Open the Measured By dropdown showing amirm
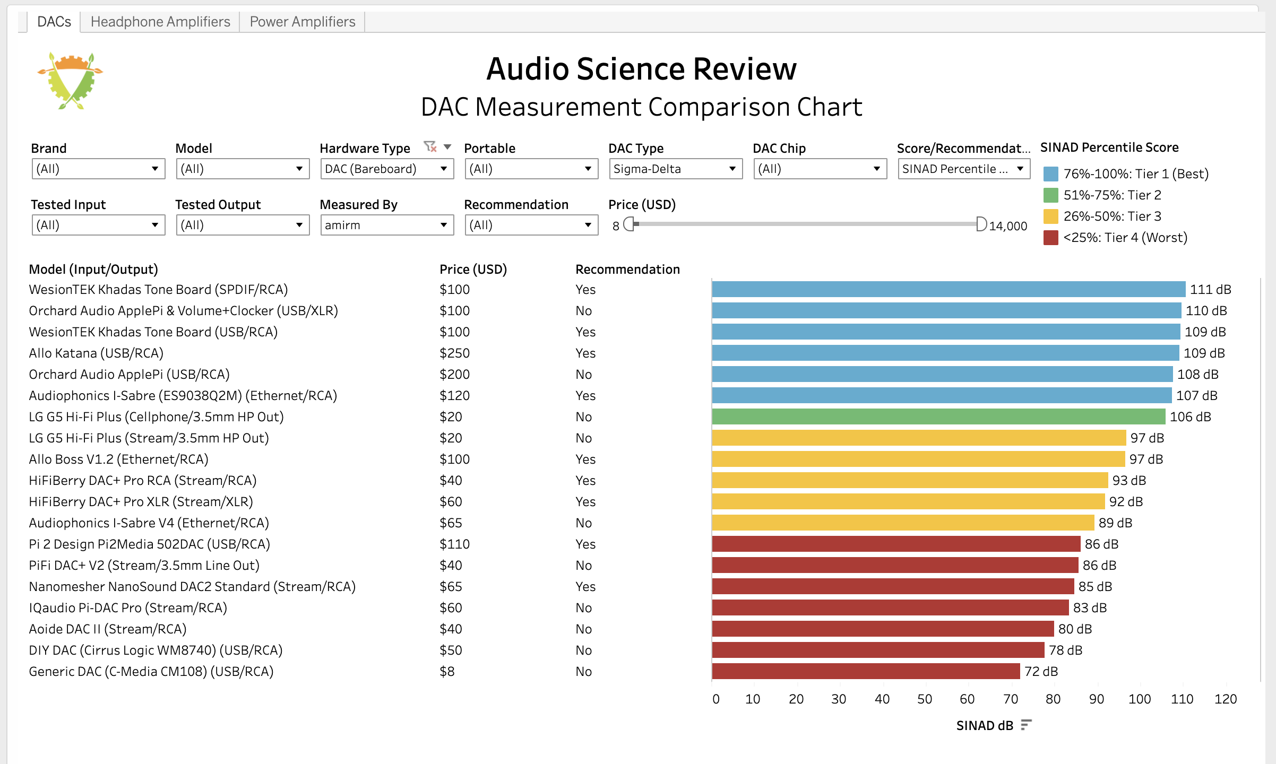Image resolution: width=1276 pixels, height=764 pixels. tap(387, 225)
